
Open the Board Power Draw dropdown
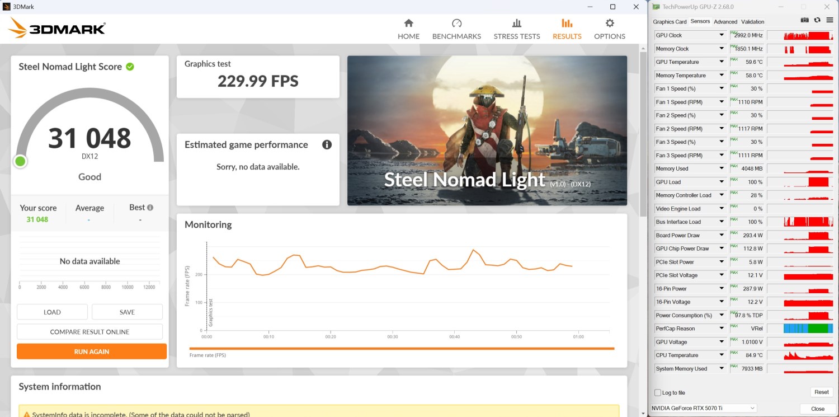tap(722, 235)
